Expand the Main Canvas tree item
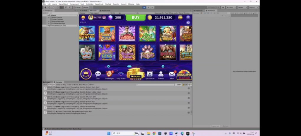The width and height of the screenshot is (301, 136). (x=49, y=18)
